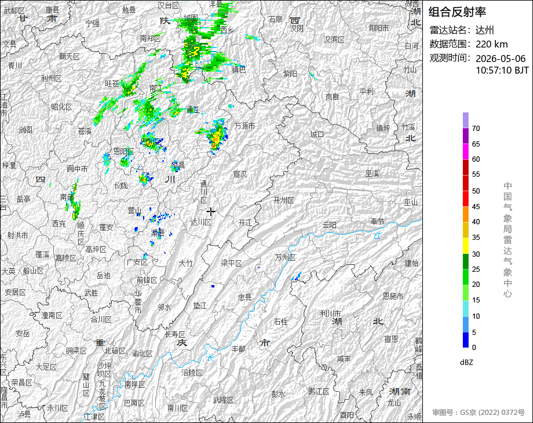The width and height of the screenshot is (533, 423).
Task: Click the 长寿区 map label
Action: 175,334
